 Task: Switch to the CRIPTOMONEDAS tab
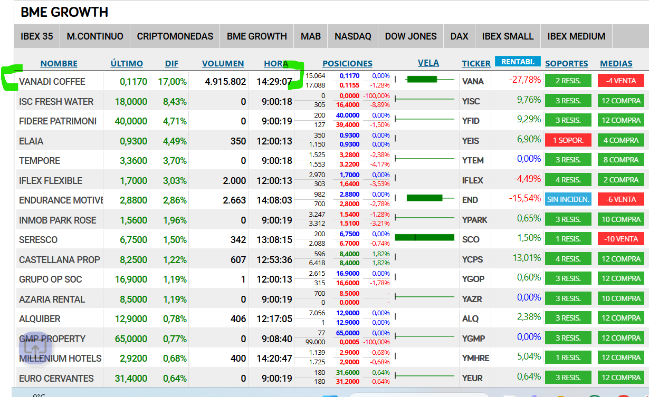coord(175,36)
